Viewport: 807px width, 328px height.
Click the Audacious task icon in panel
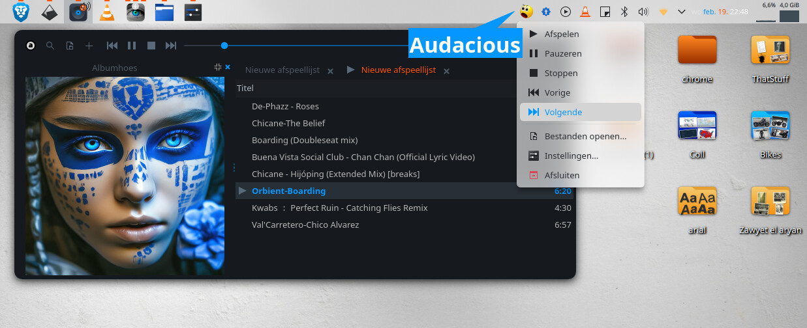(79, 12)
